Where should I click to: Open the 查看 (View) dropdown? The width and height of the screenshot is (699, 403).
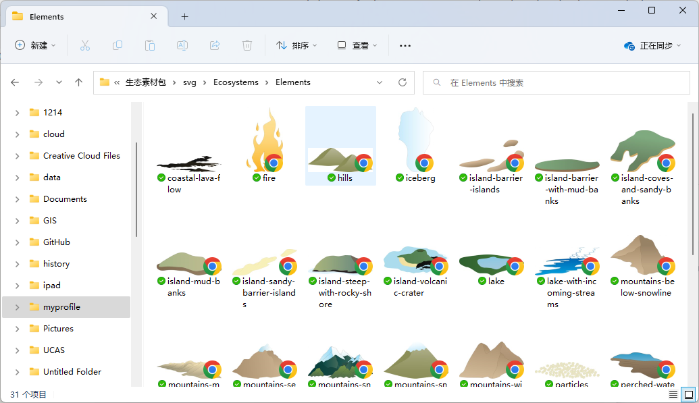point(357,45)
